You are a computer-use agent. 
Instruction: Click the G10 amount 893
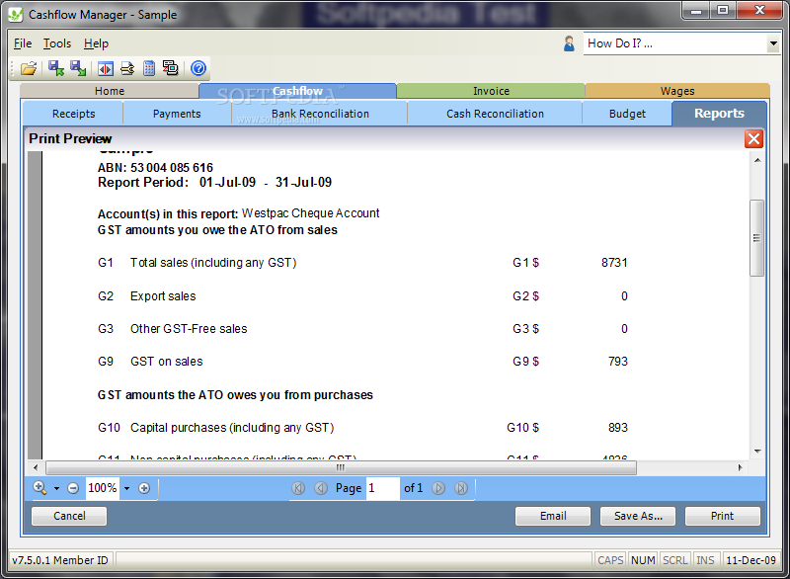(x=618, y=427)
